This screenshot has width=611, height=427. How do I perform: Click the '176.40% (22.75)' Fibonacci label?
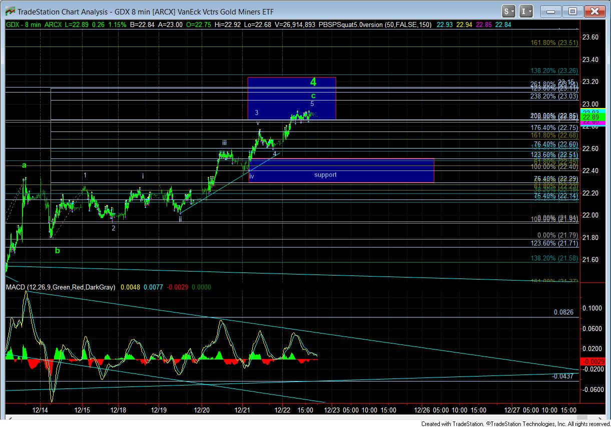554,128
